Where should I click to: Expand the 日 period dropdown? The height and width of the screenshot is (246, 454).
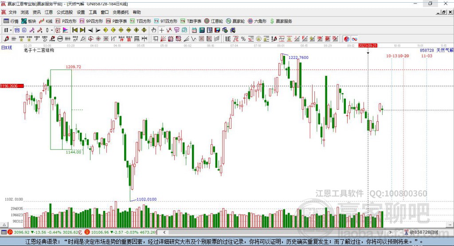11,30
